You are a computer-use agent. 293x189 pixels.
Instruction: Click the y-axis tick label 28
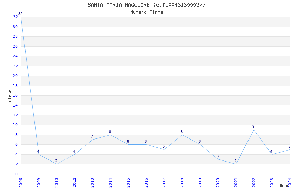[x=15, y=37]
